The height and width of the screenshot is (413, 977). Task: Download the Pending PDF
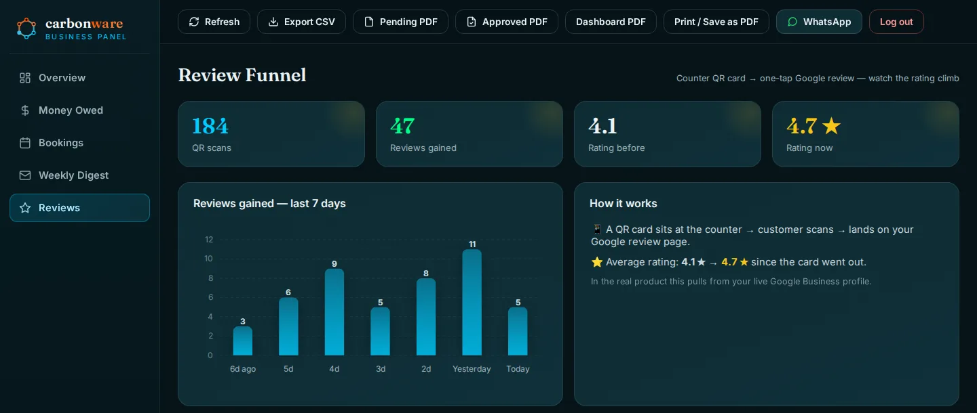coord(400,22)
